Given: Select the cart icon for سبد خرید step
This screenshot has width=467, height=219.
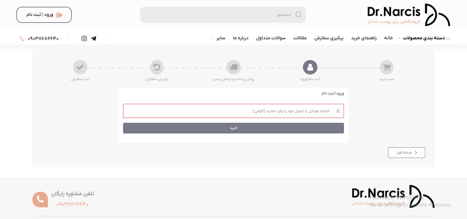Looking at the screenshot, I should (387, 67).
